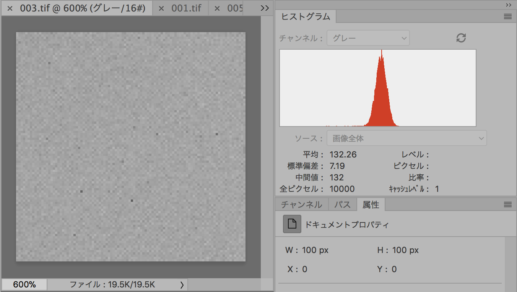
Task: Close the 003.tif document tab
Action: [x=10, y=8]
